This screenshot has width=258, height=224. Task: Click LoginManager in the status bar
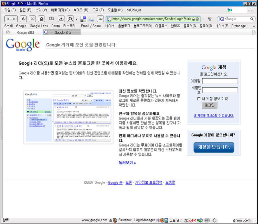tap(144, 220)
